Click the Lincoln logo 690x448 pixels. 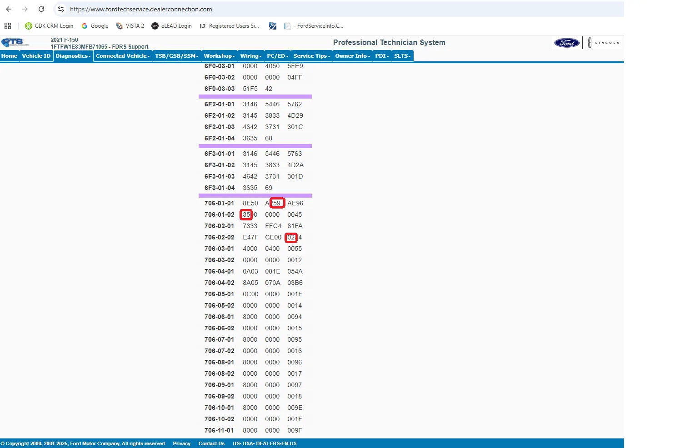pyautogui.click(x=603, y=43)
